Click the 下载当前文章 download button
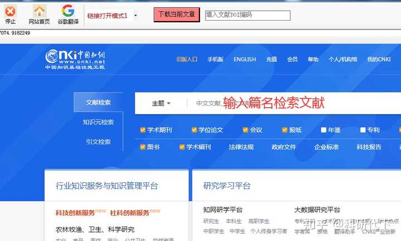 tap(177, 15)
